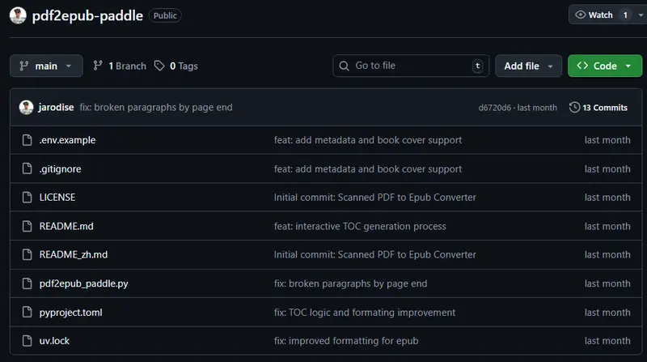This screenshot has height=362, width=647.
Task: Select 'last month' timestamp on the LICENSE row
Action: pos(607,197)
